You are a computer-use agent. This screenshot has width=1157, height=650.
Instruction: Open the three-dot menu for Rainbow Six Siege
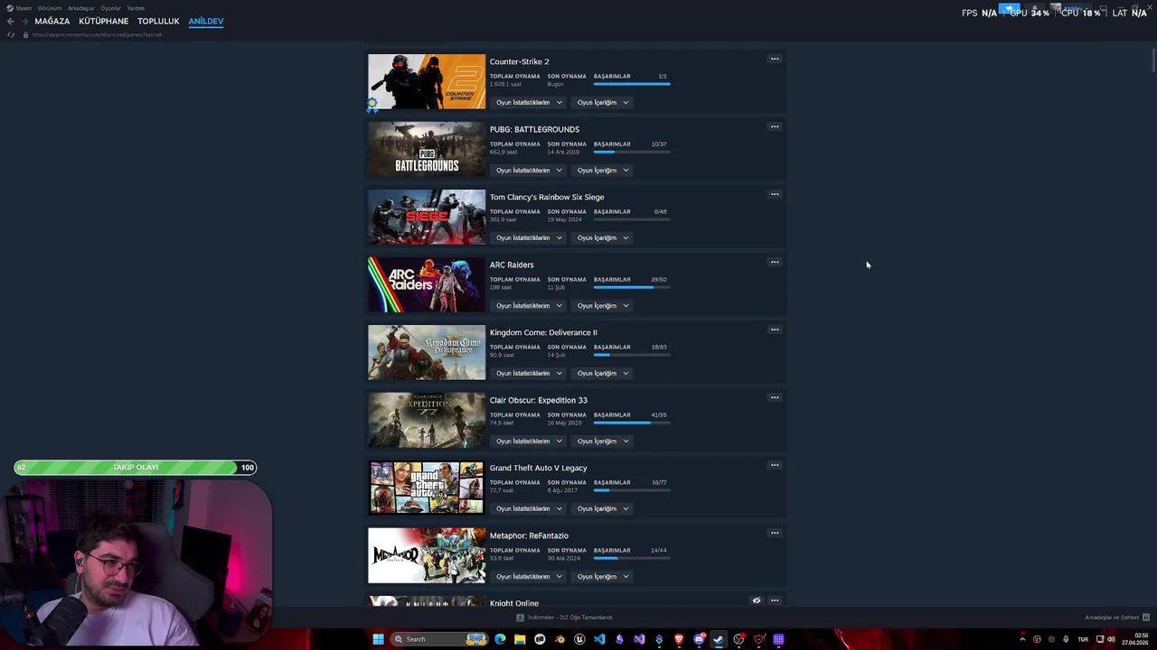(775, 194)
